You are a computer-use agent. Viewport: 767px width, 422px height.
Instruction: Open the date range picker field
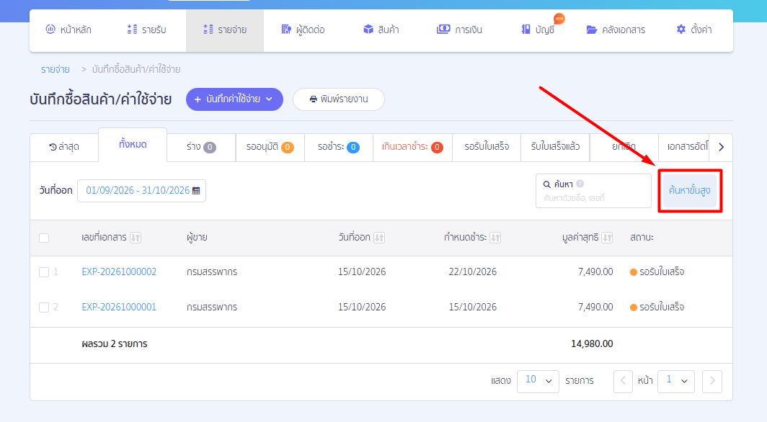tap(141, 191)
